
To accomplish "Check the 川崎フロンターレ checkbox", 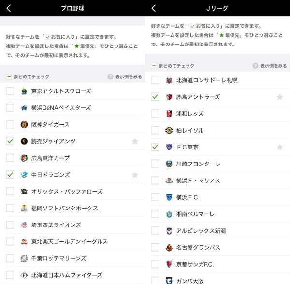I will (x=155, y=164).
